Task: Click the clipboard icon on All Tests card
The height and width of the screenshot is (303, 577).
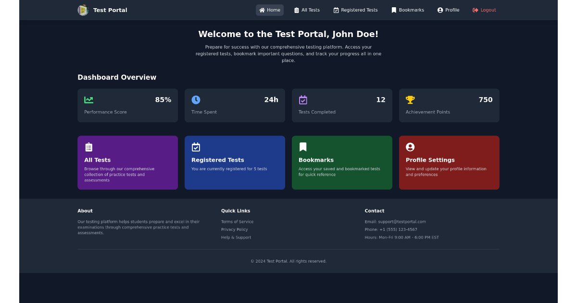Action: click(x=89, y=147)
